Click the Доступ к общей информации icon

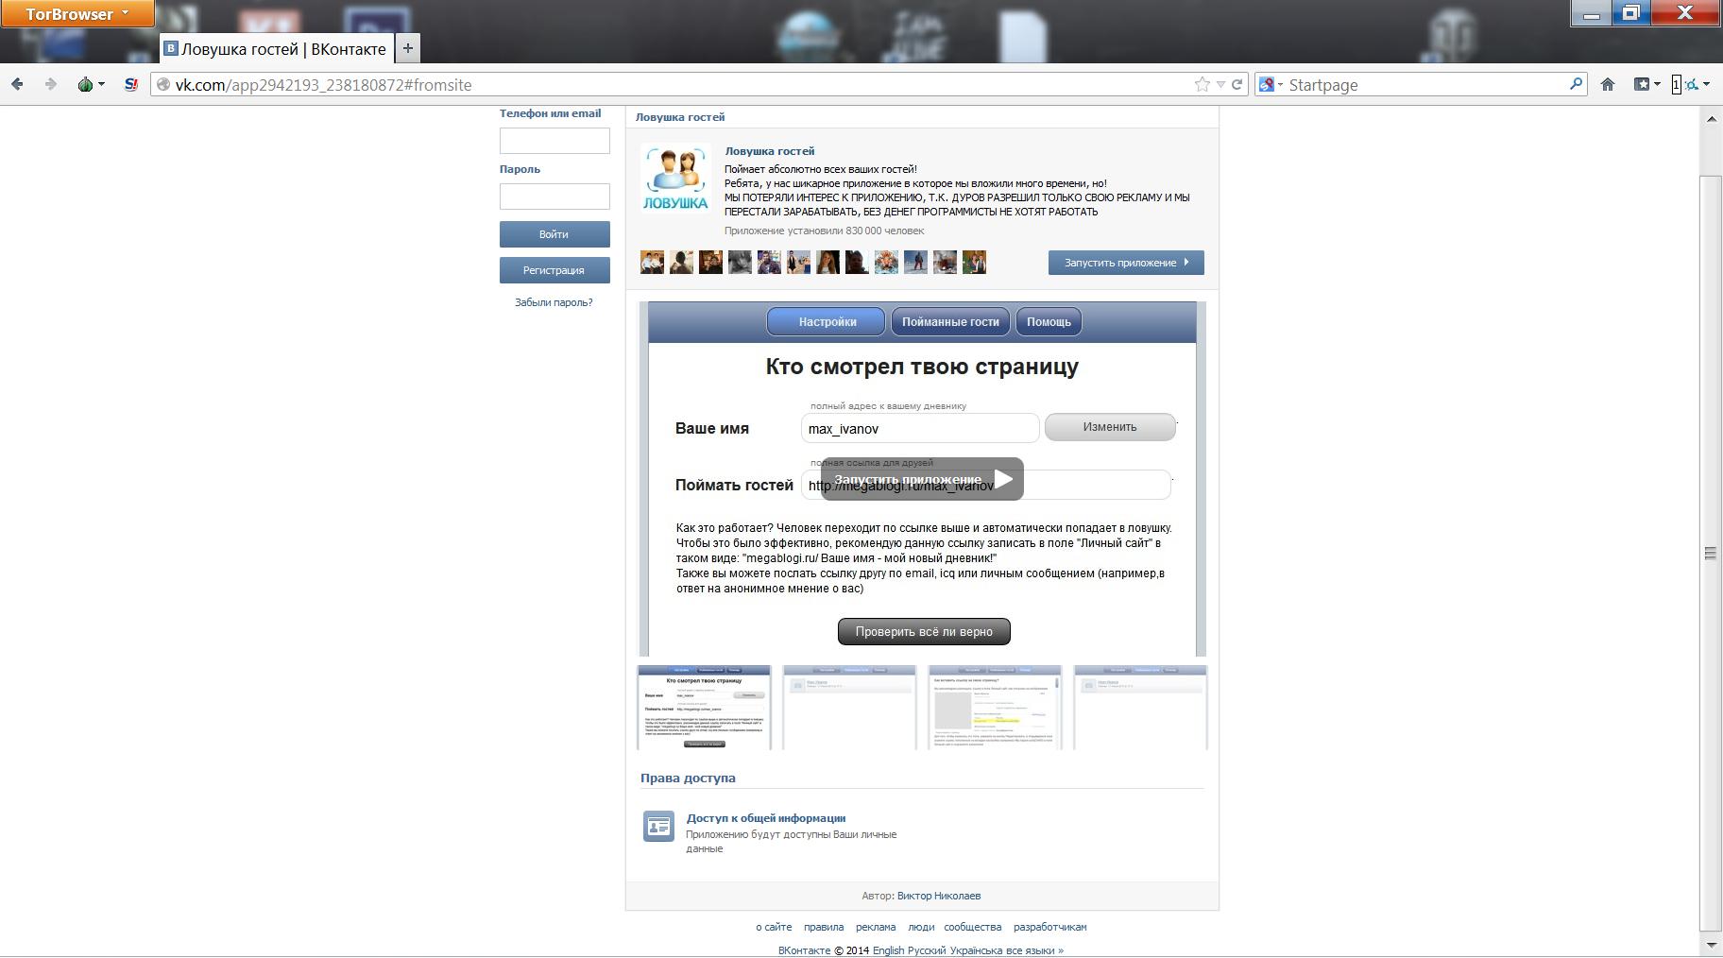coord(658,826)
